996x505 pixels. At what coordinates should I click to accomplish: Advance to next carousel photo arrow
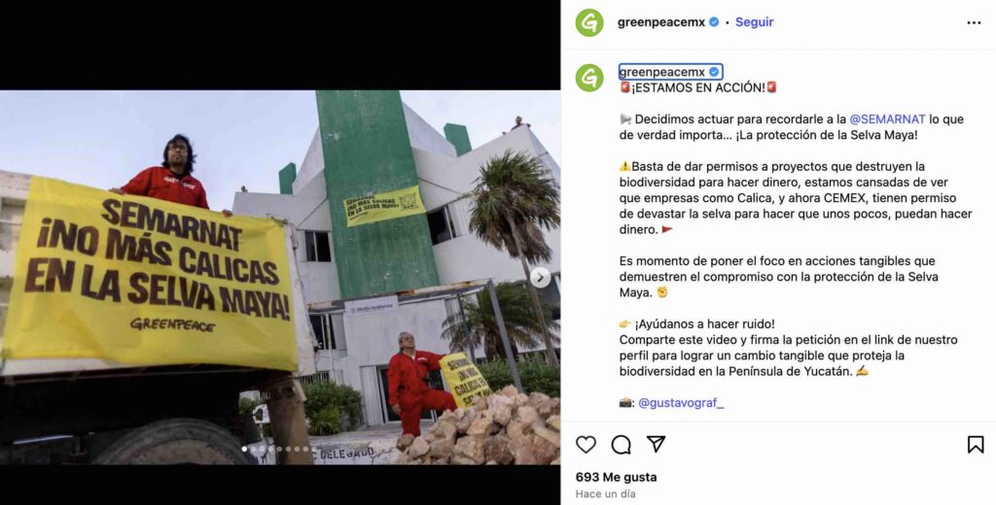(x=540, y=277)
